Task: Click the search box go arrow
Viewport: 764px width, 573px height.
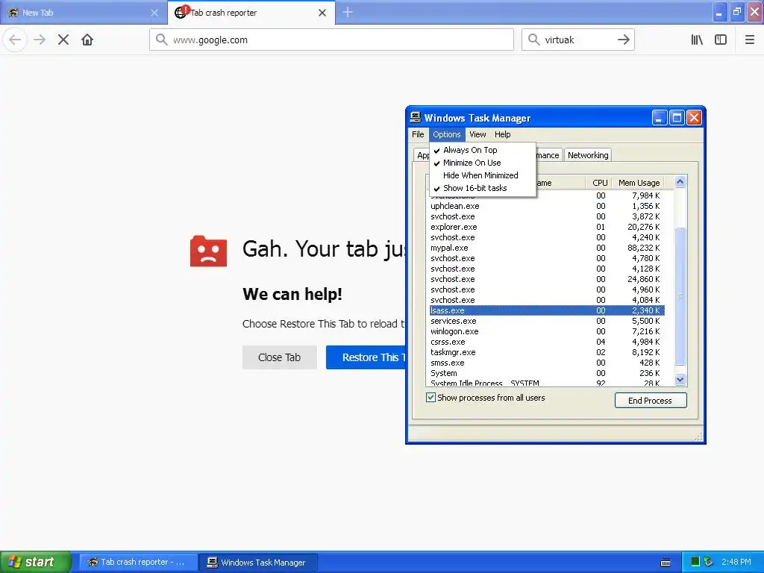Action: point(624,40)
